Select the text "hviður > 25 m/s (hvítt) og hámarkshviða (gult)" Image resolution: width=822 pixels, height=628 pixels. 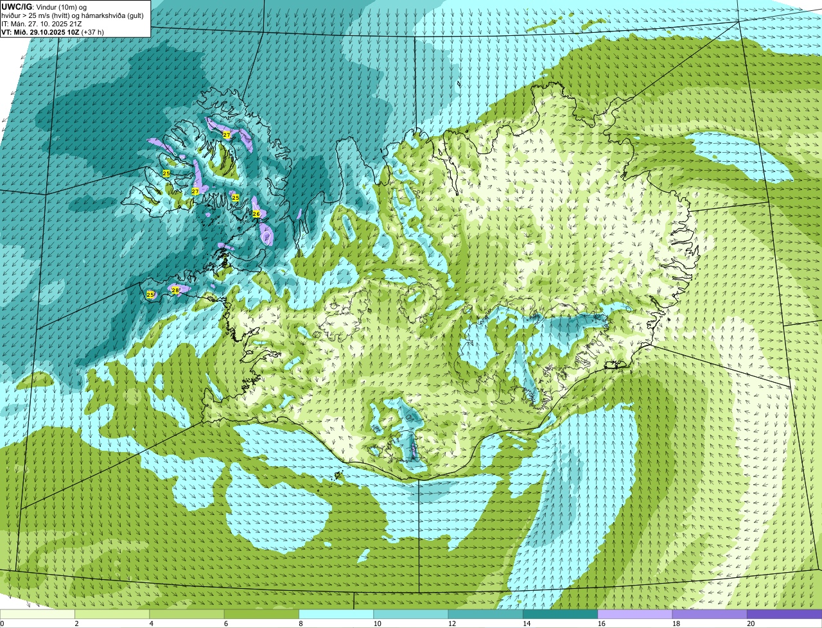click(73, 15)
